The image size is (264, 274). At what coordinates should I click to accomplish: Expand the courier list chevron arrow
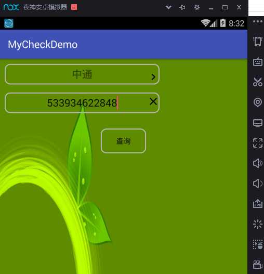[x=153, y=77]
